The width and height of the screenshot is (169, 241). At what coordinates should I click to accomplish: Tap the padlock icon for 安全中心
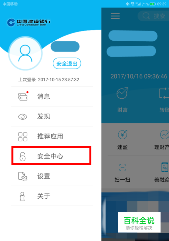[x=23, y=157]
